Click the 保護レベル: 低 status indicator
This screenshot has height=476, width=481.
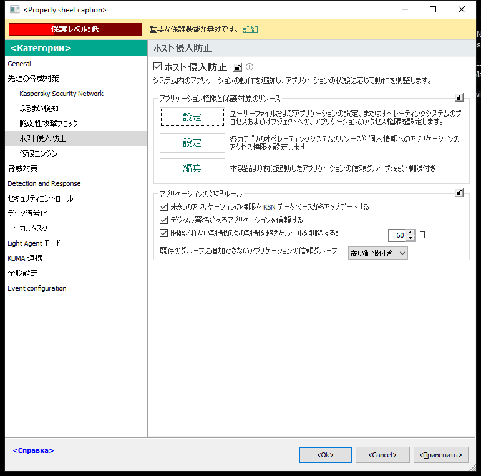pyautogui.click(x=75, y=29)
